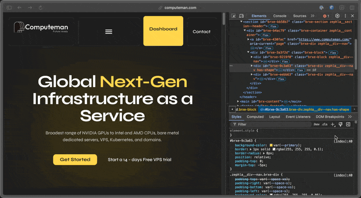Click the red error count badge
The height and width of the screenshot is (198, 361).
(x=326, y=16)
